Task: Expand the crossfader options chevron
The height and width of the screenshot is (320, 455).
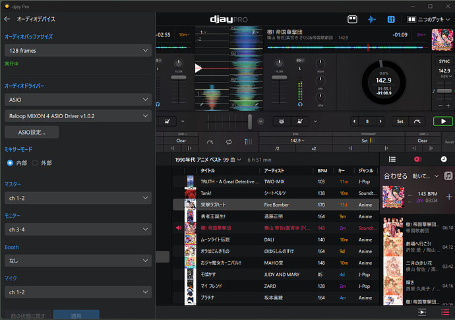Action: tap(260, 121)
